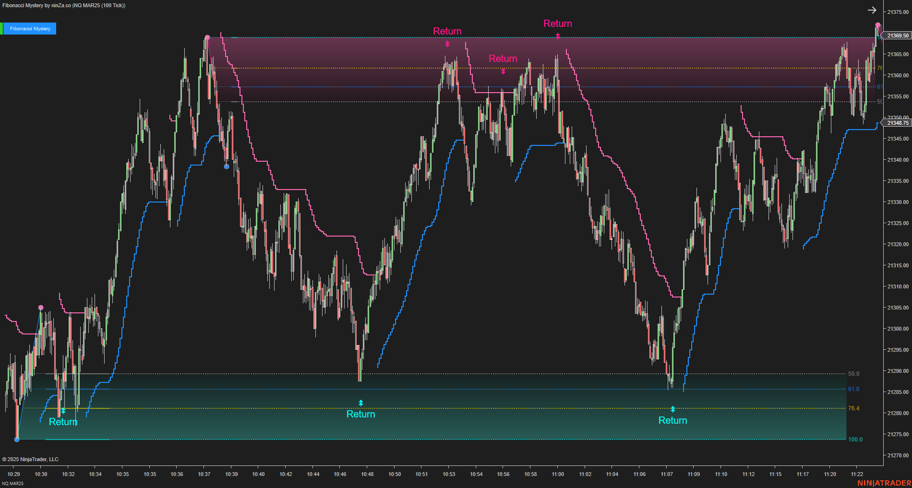Image resolution: width=912 pixels, height=488 pixels.
Task: Click the 50.0 level label near the lower zone
Action: 854,373
